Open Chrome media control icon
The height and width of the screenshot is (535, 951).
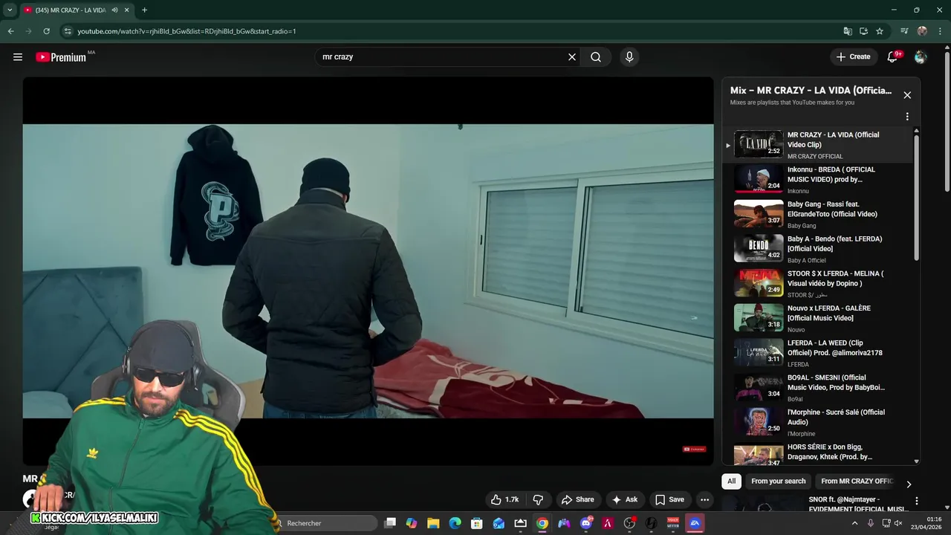pyautogui.click(x=904, y=31)
